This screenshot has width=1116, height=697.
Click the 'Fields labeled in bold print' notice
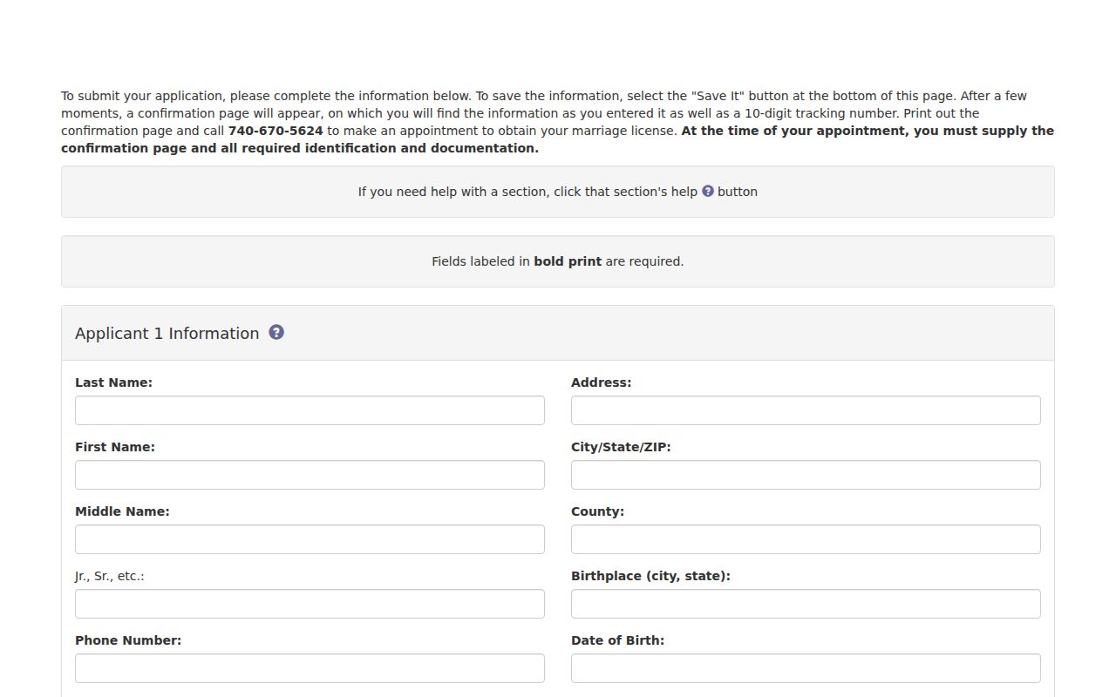point(558,261)
